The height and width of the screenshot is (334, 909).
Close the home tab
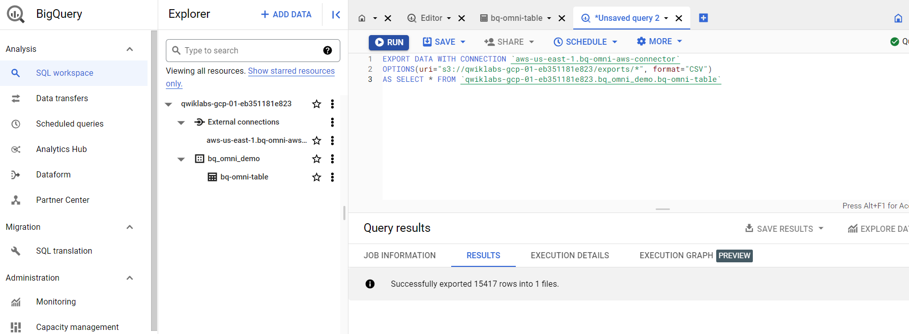pos(388,18)
